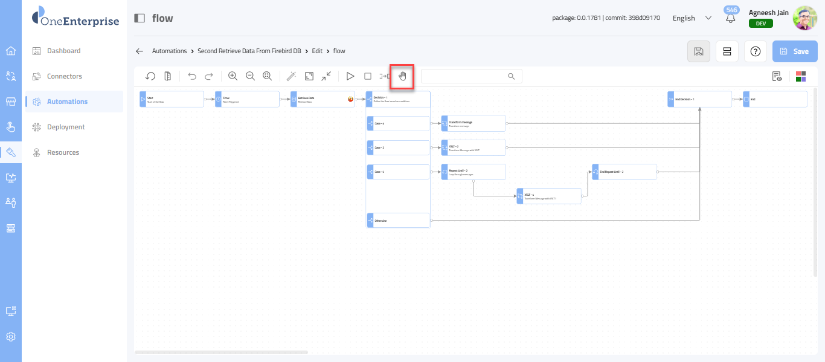Toggle the sidebar panel icon beside flow title
The height and width of the screenshot is (362, 825).
[140, 18]
